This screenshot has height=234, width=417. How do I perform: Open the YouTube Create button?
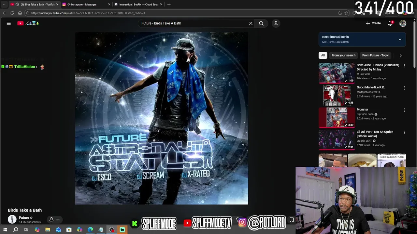pyautogui.click(x=373, y=23)
